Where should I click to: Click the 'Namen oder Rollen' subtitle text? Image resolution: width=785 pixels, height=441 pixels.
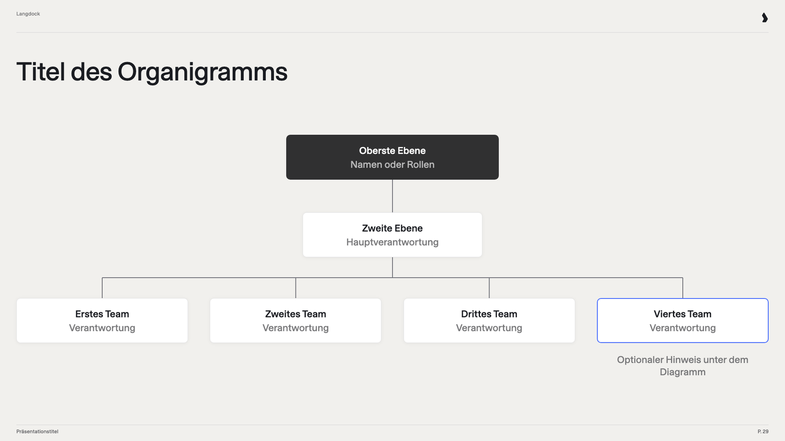[x=392, y=165]
